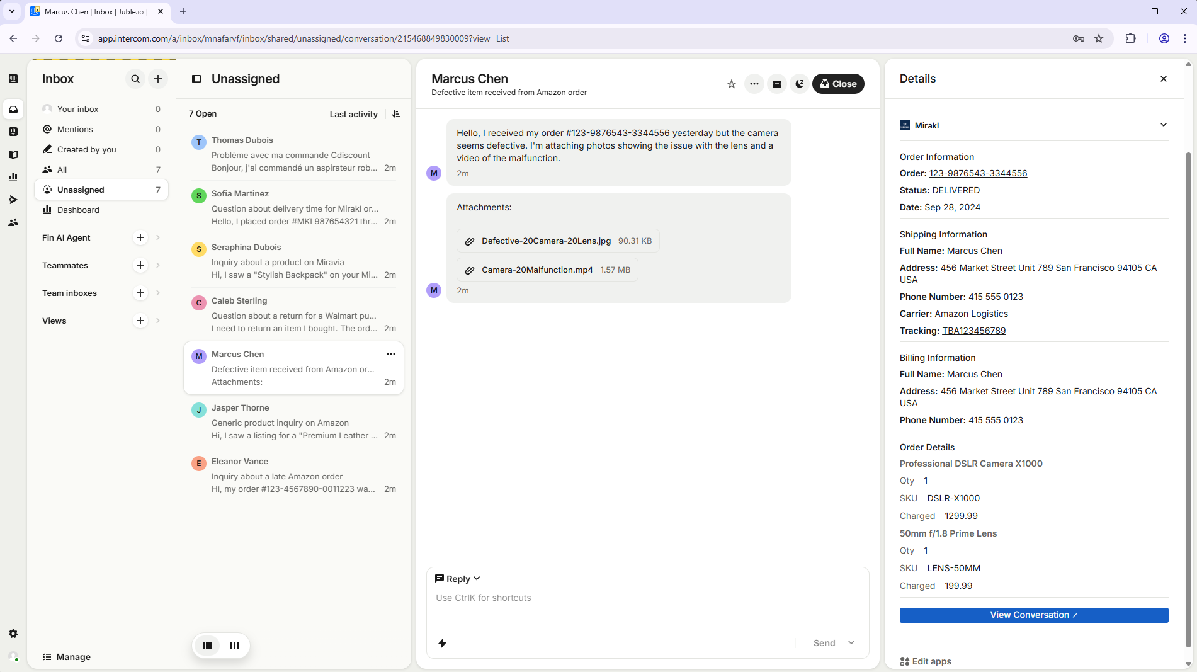The height and width of the screenshot is (672, 1197).
Task: Open Reply type dropdown
Action: 458,579
